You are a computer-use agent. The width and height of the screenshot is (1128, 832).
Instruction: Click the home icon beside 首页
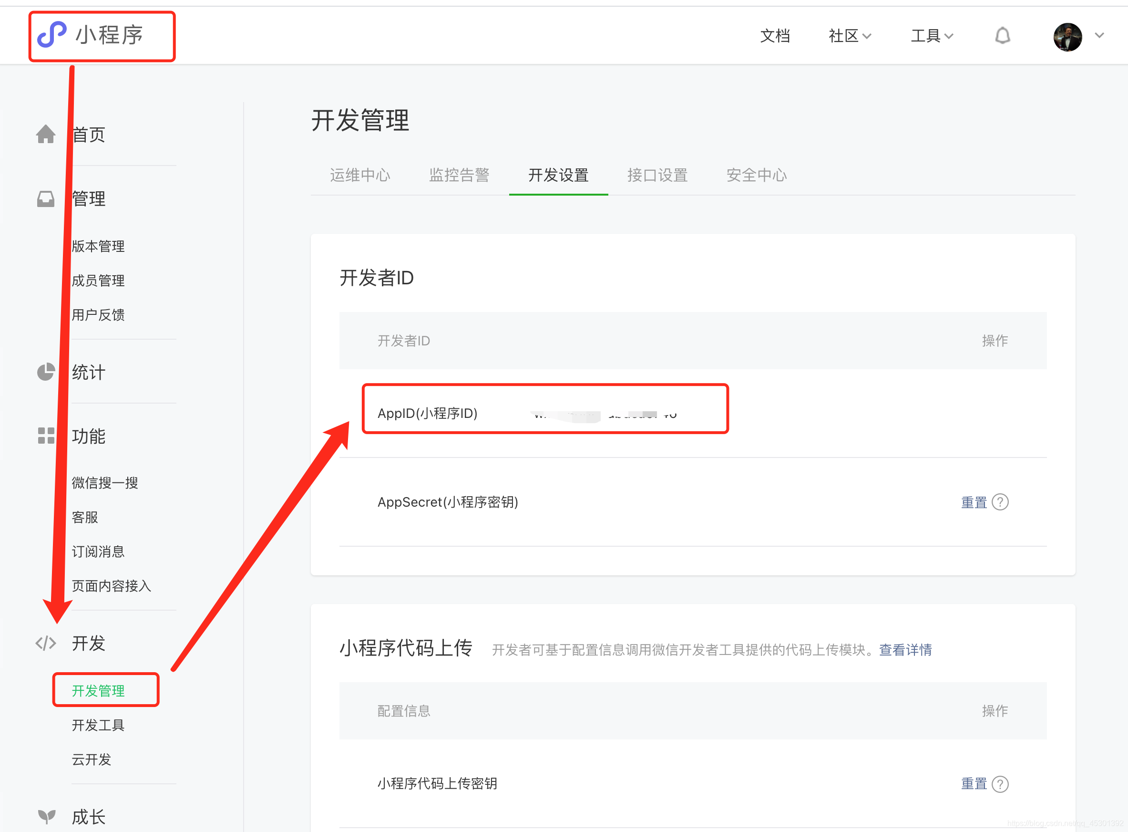(x=46, y=134)
